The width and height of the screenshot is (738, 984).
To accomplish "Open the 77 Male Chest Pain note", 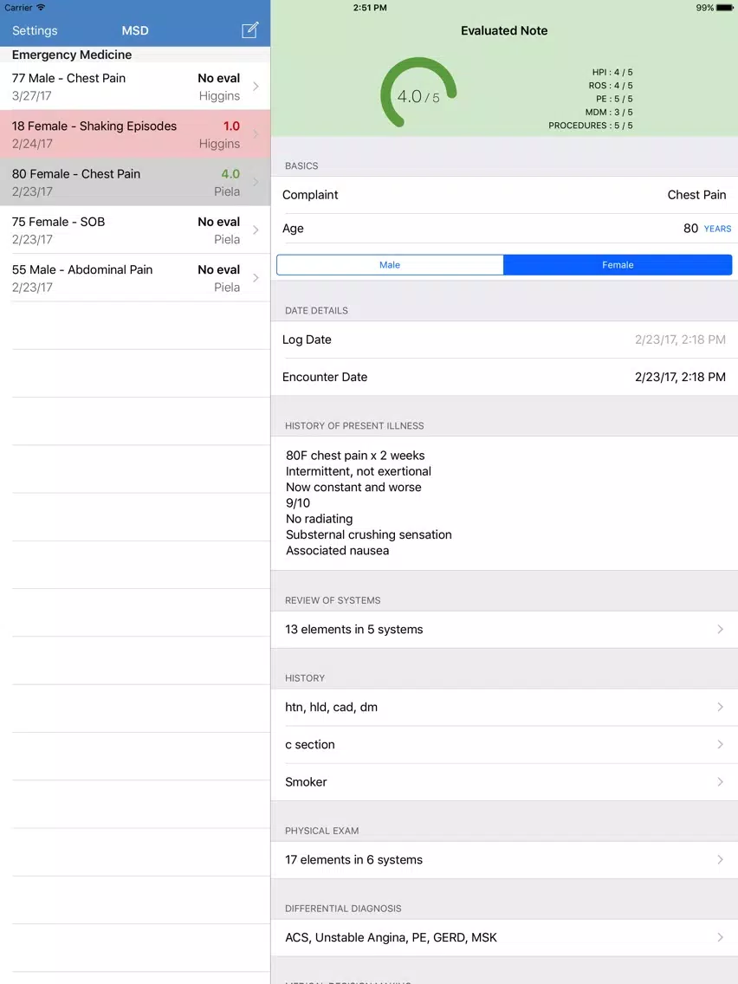I will click(135, 87).
